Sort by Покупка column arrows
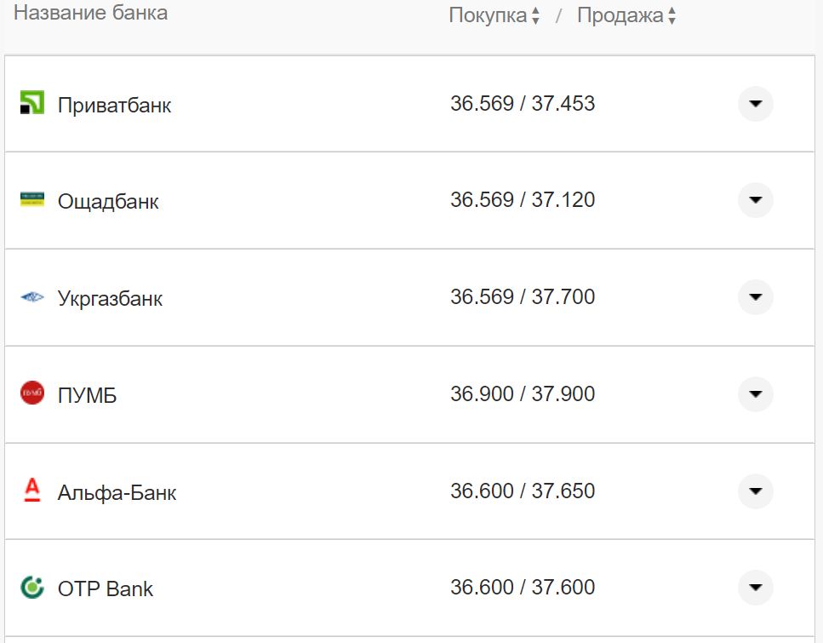Viewport: 823px width, 643px height. click(535, 16)
